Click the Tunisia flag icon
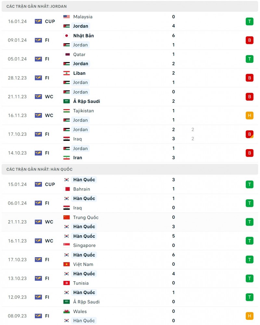 [67, 283]
